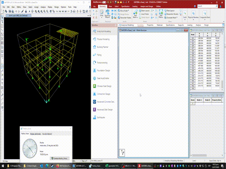Open the Assign menu in SAP2000
226x169 pixels.
pyautogui.click(x=36, y=7)
